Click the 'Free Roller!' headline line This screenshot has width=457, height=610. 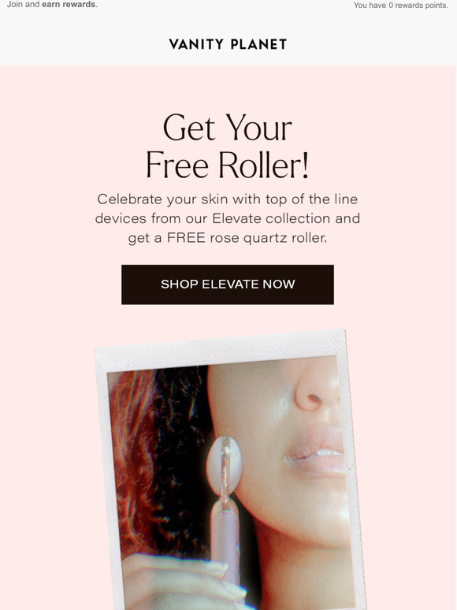coord(228,165)
